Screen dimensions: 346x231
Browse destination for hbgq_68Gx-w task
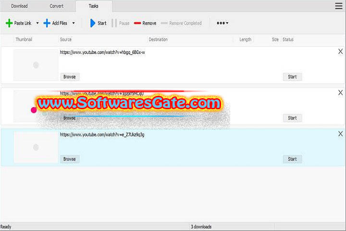tap(70, 77)
